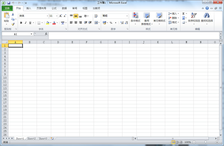
Task: Open Conditional Formatting (条件格式)
Action: 135,17
